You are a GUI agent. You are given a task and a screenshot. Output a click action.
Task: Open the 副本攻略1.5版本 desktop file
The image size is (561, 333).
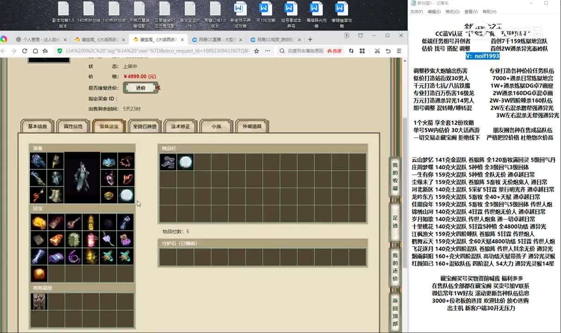(x=63, y=15)
